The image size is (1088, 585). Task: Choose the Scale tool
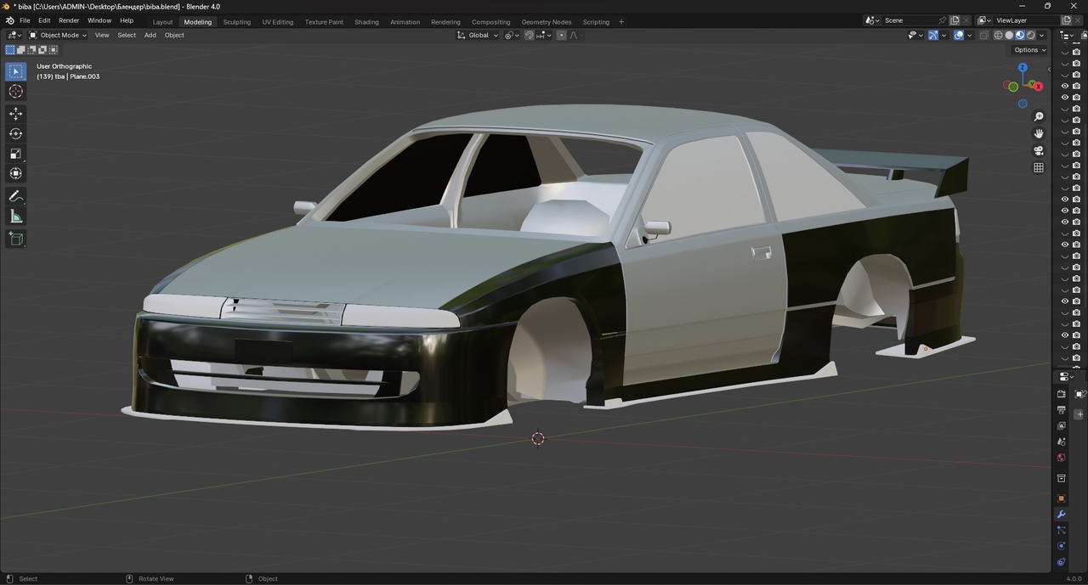(15, 154)
